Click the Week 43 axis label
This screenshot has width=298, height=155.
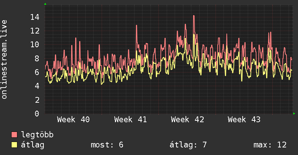244,120
